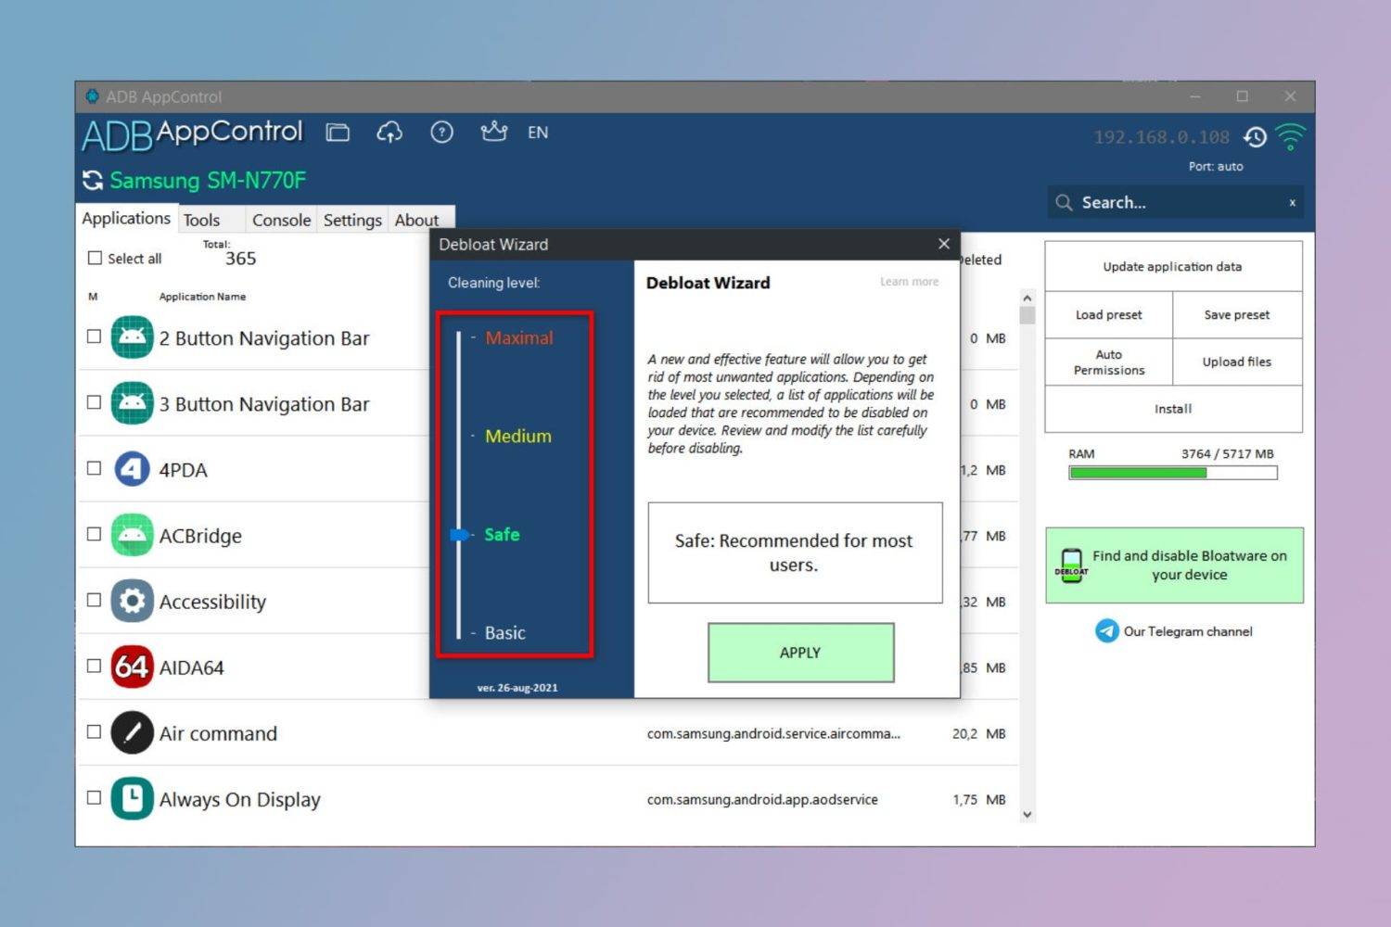Click the Upload files button
The height and width of the screenshot is (927, 1391).
(x=1237, y=362)
